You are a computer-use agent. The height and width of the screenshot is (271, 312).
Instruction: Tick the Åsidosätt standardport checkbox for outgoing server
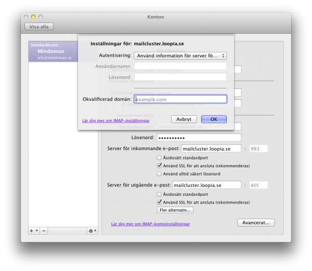pos(159,194)
